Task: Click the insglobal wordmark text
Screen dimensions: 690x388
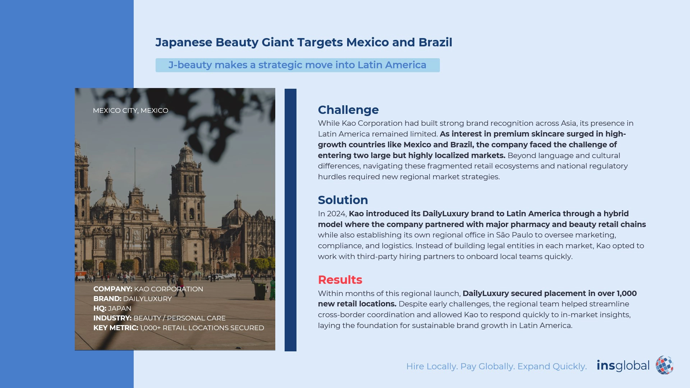Action: pyautogui.click(x=623, y=366)
